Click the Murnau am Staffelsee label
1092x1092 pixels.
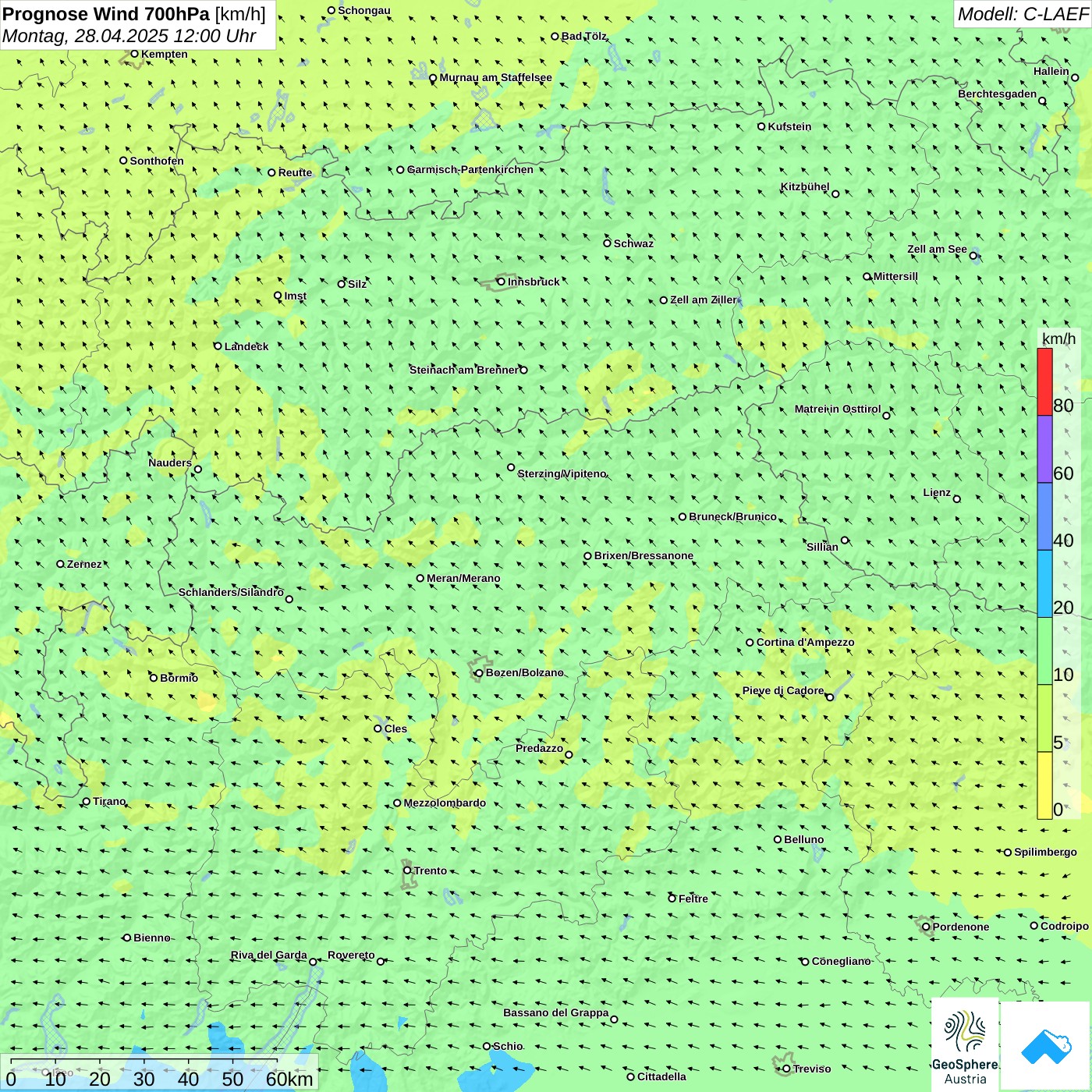495,77
